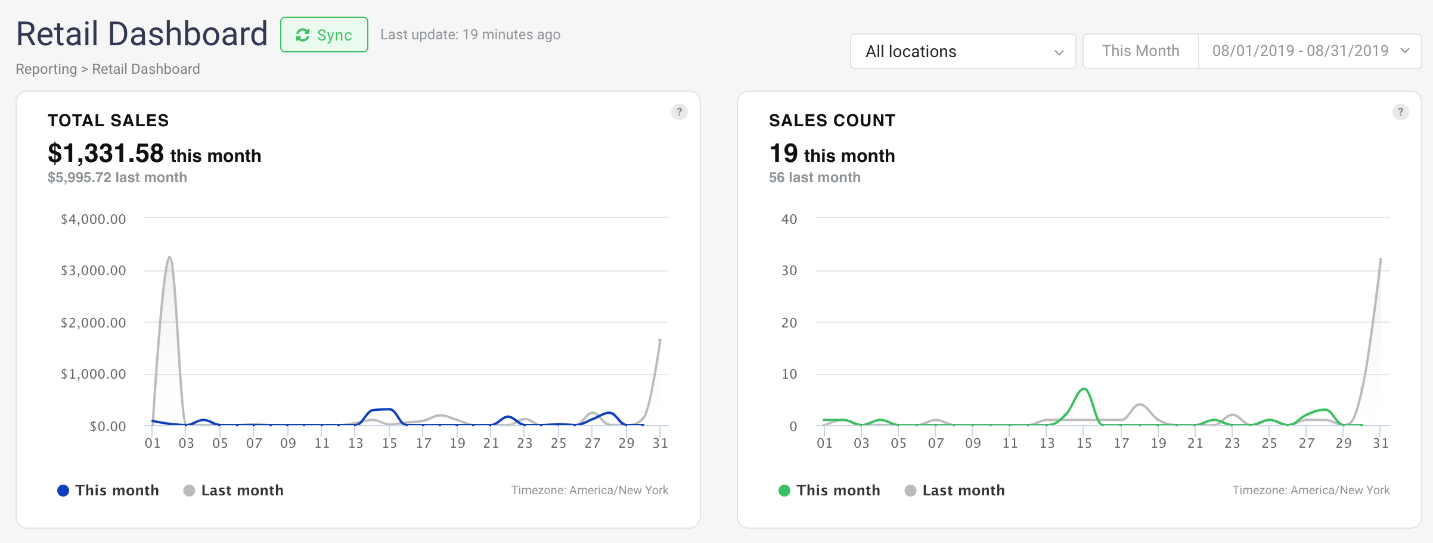The image size is (1433, 543).
Task: Click the All locations chevron arrow
Action: pyautogui.click(x=1059, y=52)
